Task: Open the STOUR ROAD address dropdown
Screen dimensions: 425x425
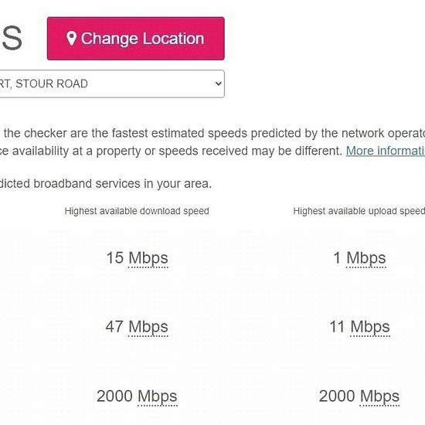Action: click(112, 83)
